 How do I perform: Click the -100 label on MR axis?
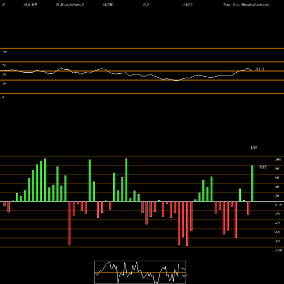click(278, 250)
